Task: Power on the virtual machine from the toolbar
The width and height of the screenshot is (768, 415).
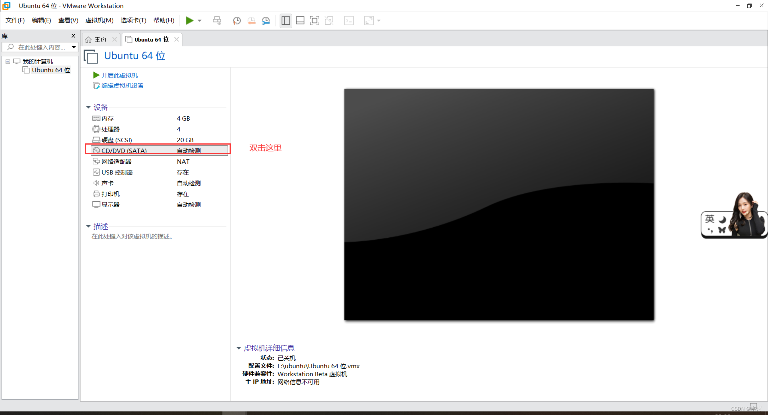Action: coord(190,20)
